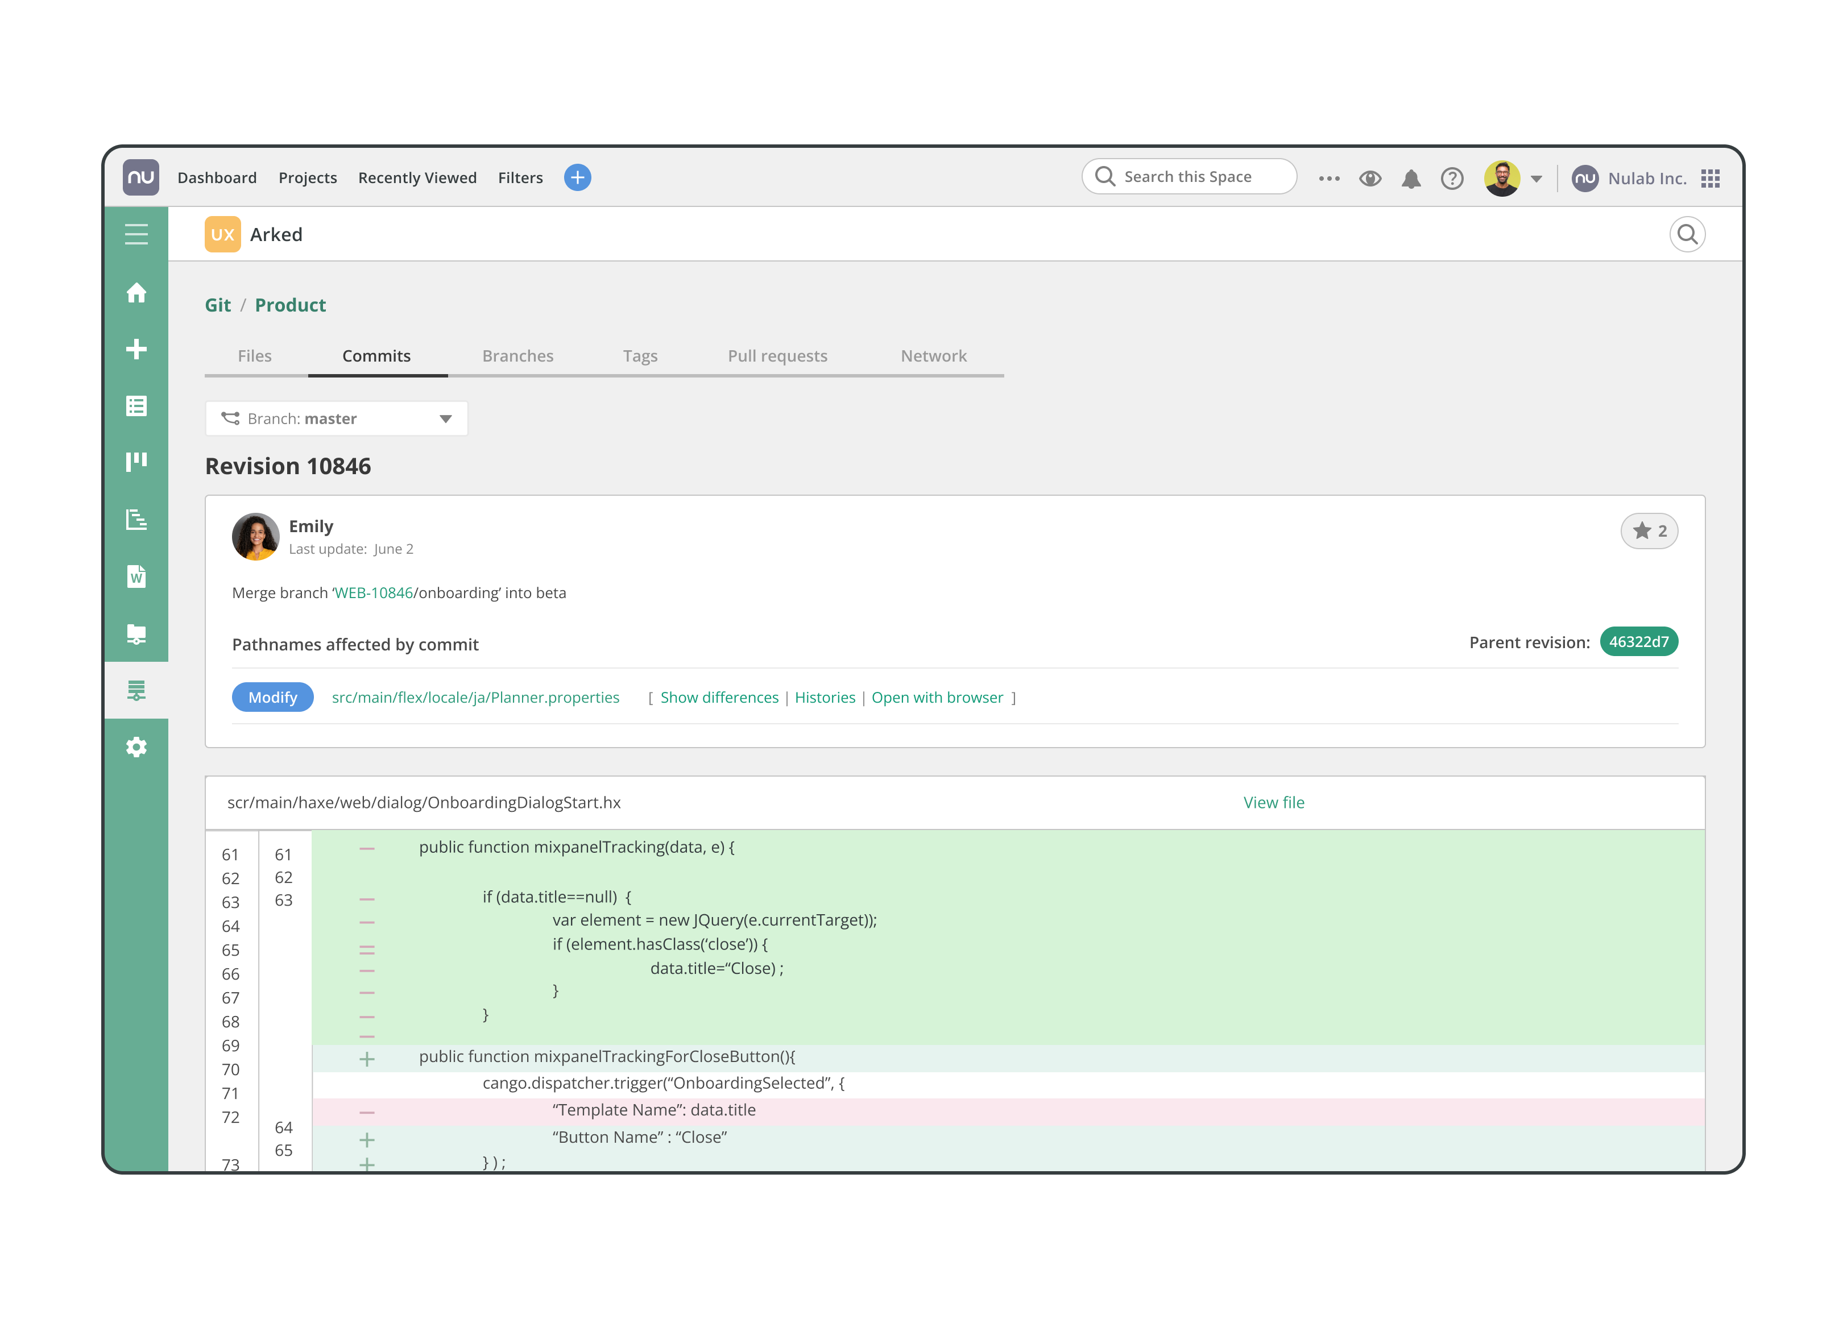
Task: Click the View file link
Action: [x=1274, y=802]
